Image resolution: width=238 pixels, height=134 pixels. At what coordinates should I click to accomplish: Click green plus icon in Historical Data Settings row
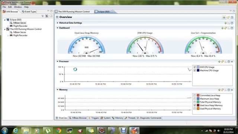point(226,23)
